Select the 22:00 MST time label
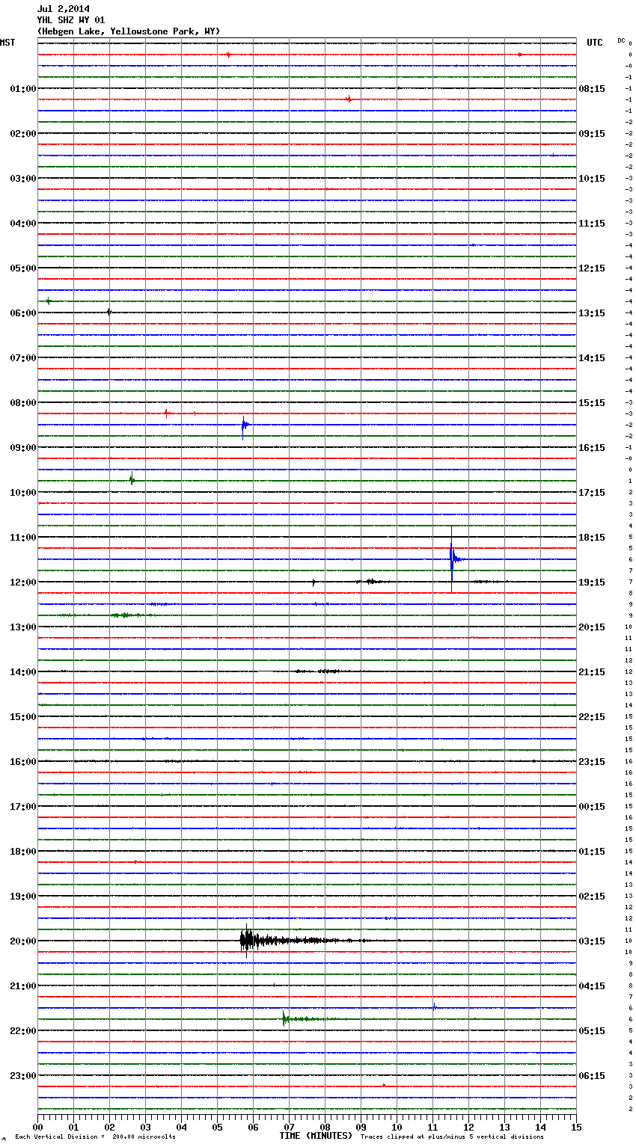 (x=23, y=1030)
